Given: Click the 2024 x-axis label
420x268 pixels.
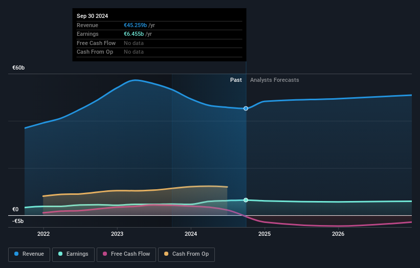Looking at the screenshot, I should point(191,234).
